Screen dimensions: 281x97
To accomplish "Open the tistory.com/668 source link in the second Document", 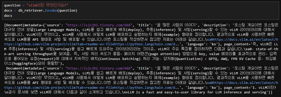I will (99, 68).
